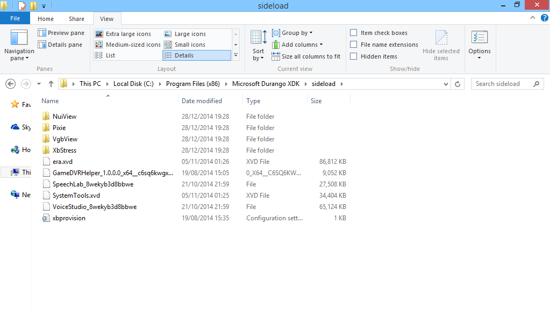This screenshot has width=550, height=310.
Task: Expand the Group by dropdown
Action: point(292,33)
